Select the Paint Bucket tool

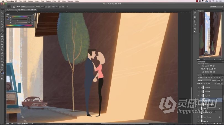tap(2, 45)
